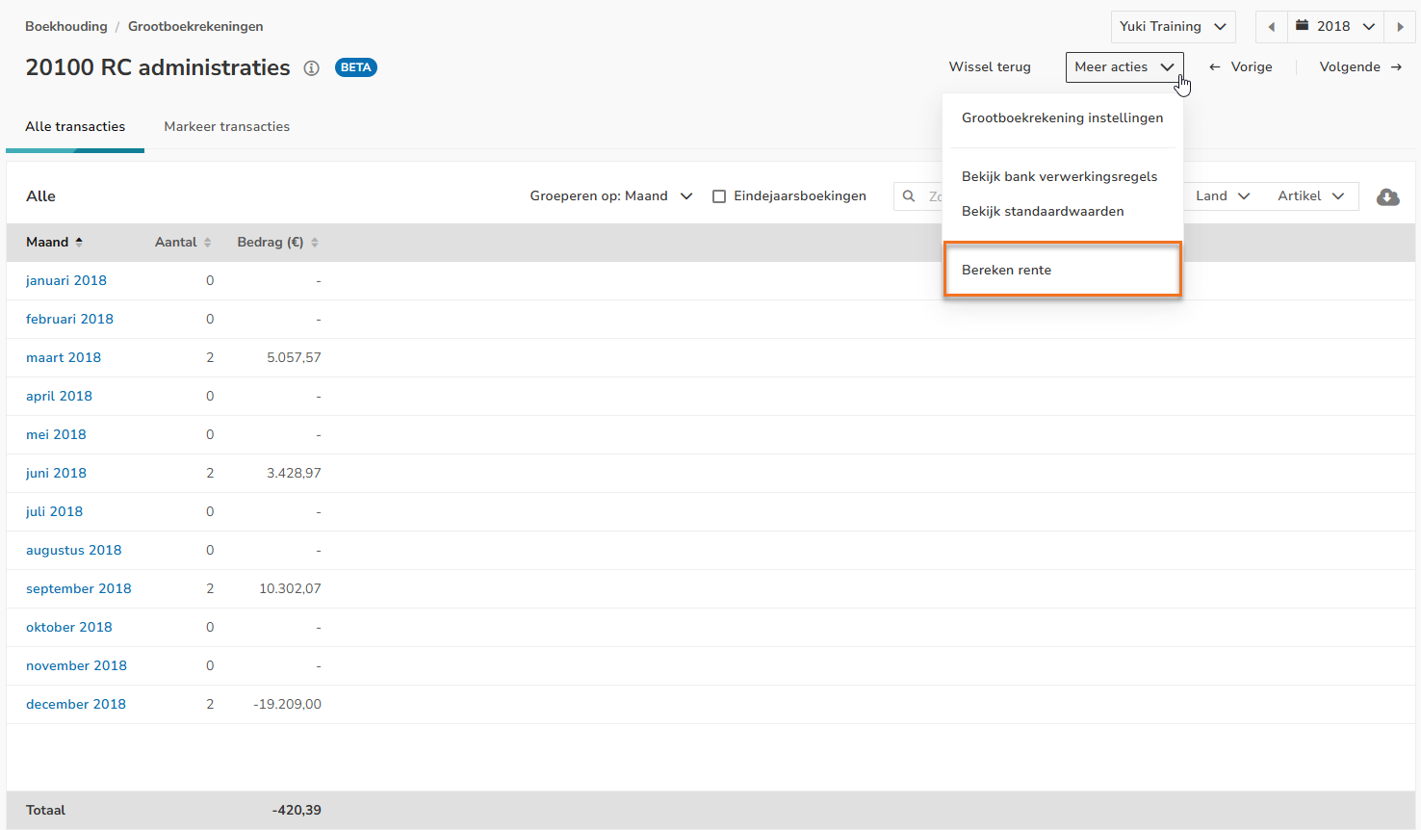The image size is (1421, 830).
Task: Open Boekhouding breadcrumb link
Action: (66, 26)
